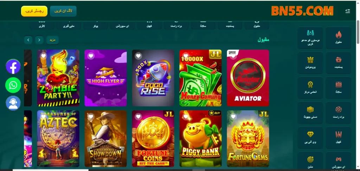Open the promotions gift box tile

[x=310, y=63]
